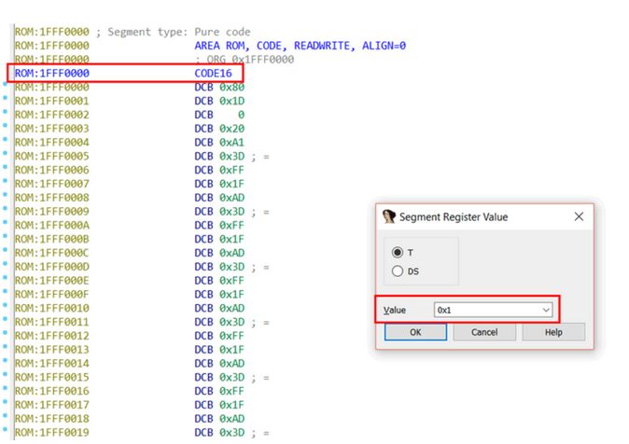Click the breakpoint dot beside ROM:1FFF0019
The image size is (629, 444).
[6, 430]
